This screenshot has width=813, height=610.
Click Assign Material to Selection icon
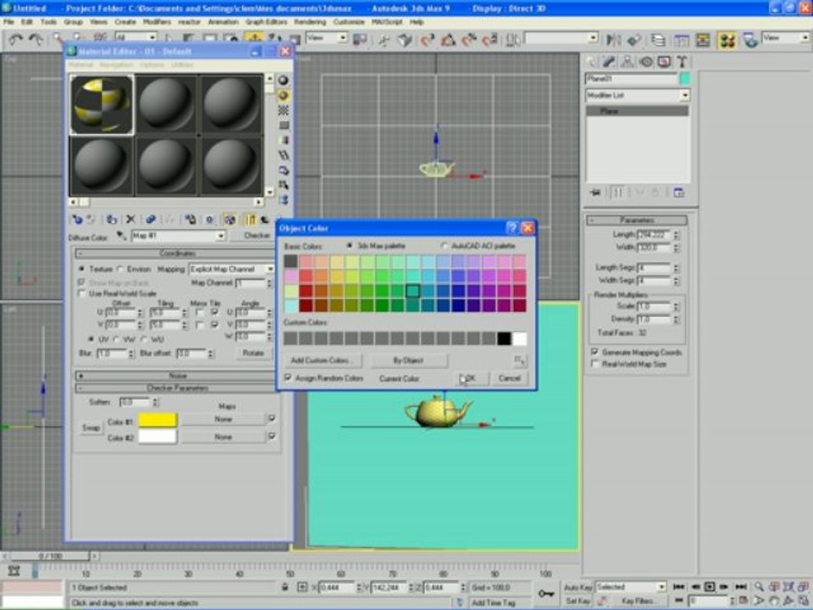pos(111,219)
